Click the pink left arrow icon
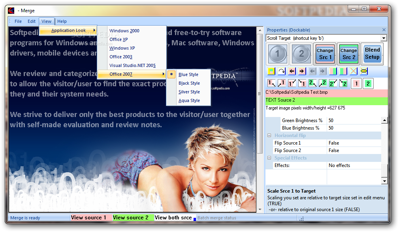 (x=292, y=71)
